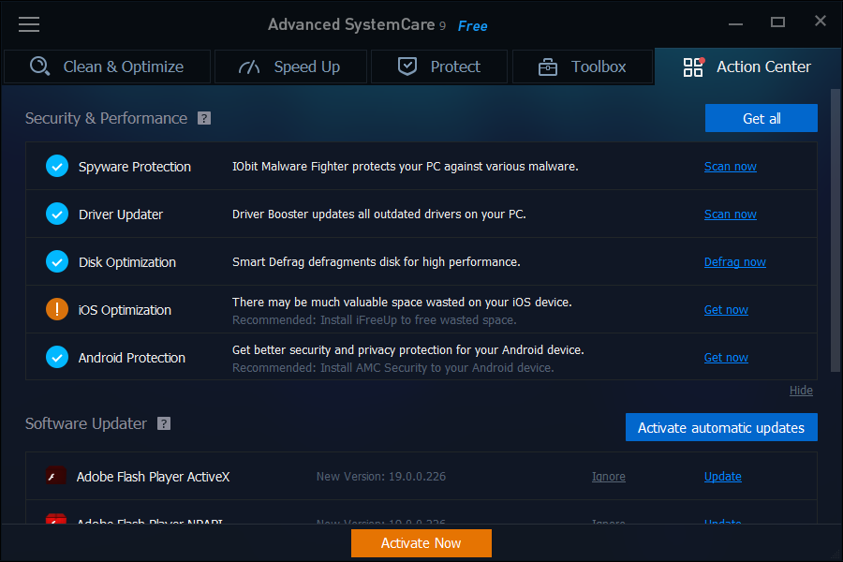
Task: Click the Defrag now link
Action: click(x=735, y=262)
